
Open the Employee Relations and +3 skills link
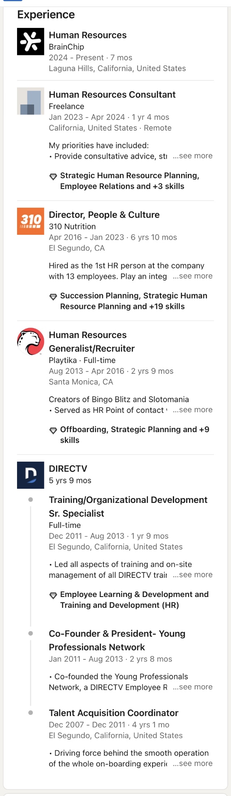pyautogui.click(x=130, y=181)
